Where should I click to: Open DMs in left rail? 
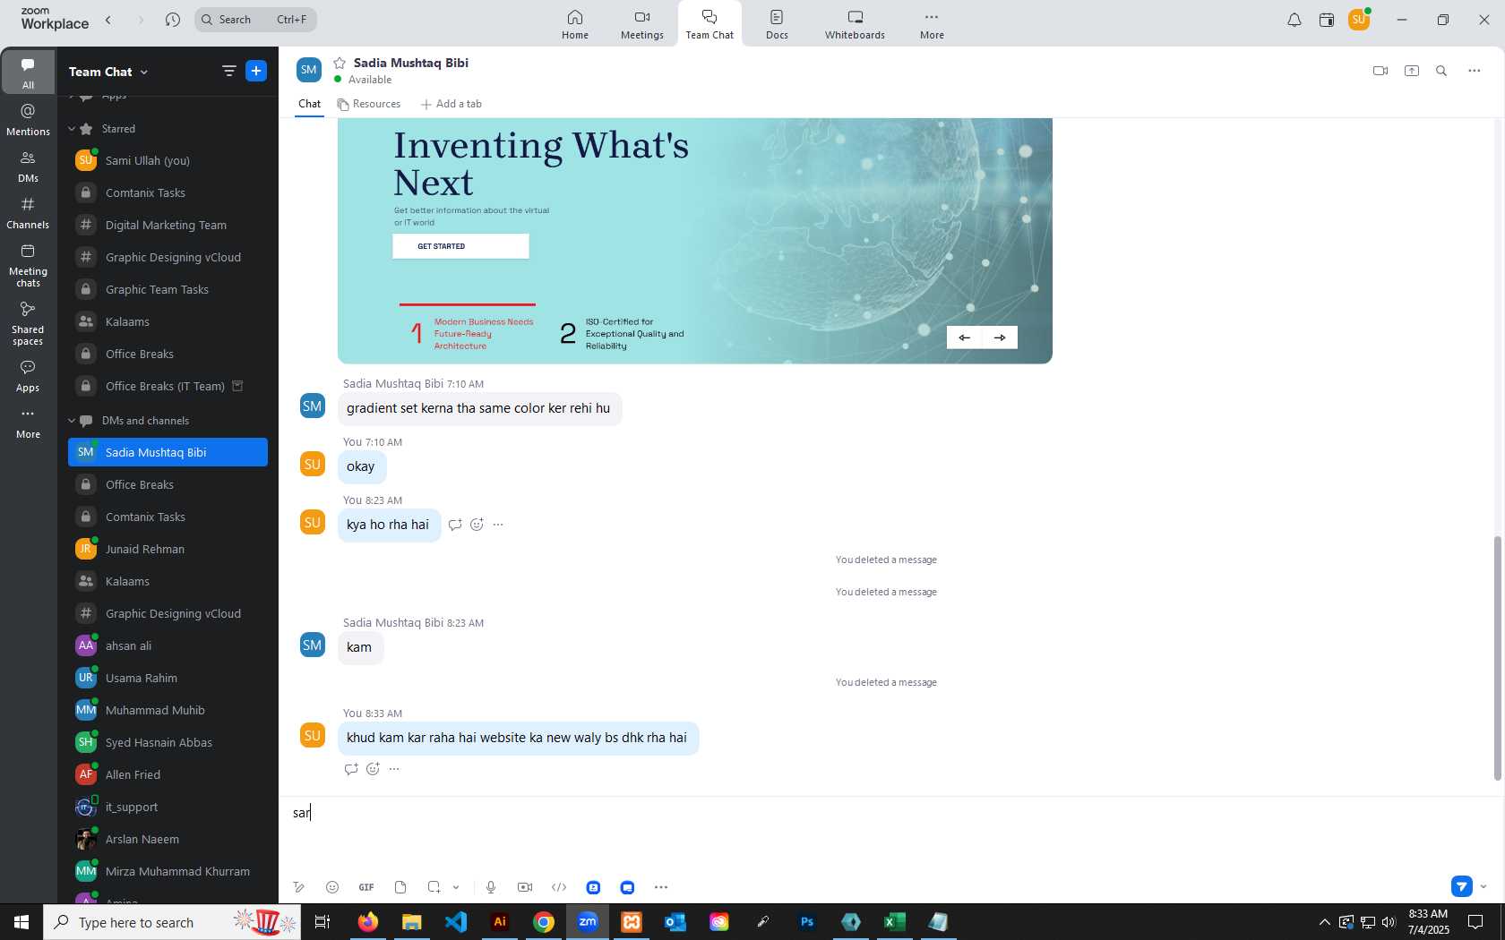28,166
